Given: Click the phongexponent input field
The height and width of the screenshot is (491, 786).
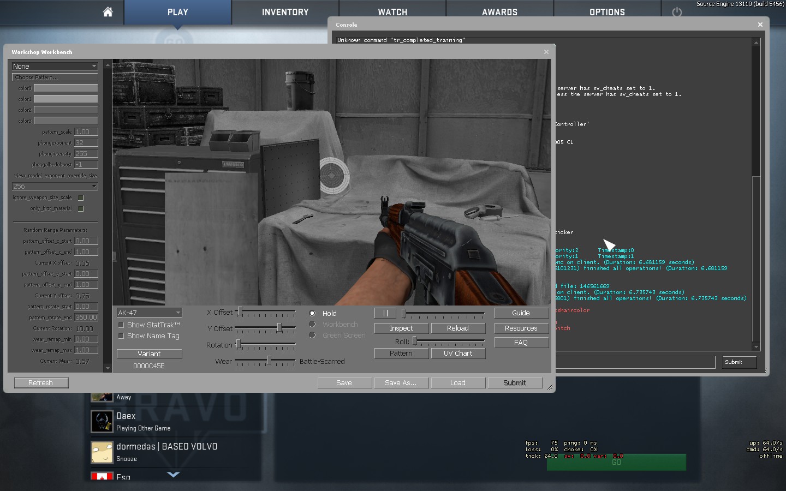Looking at the screenshot, I should [x=86, y=142].
